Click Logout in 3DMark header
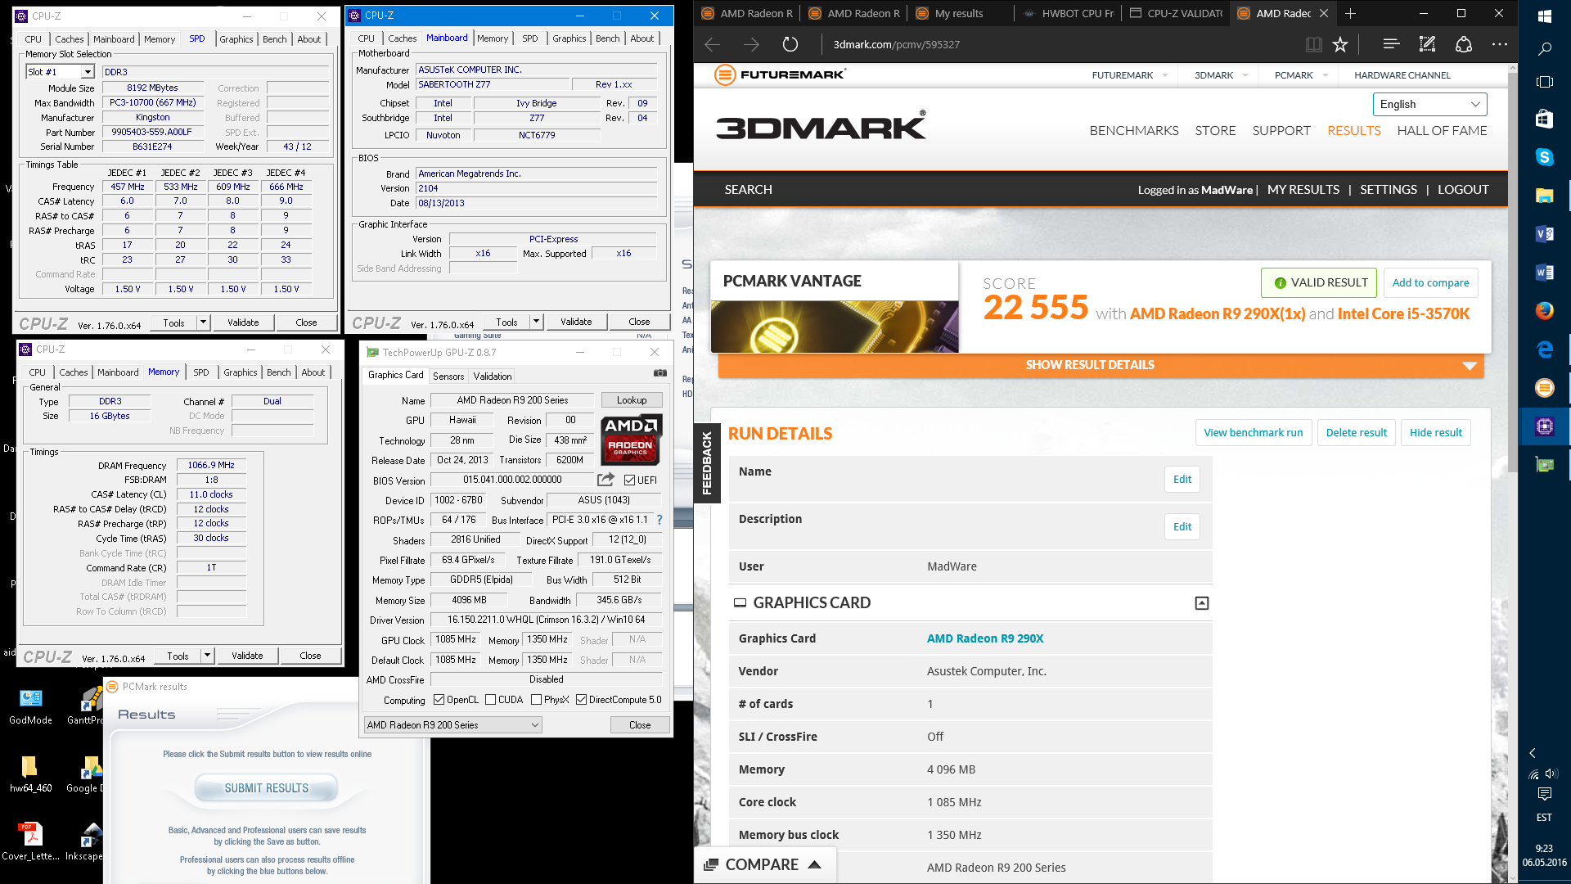Image resolution: width=1571 pixels, height=884 pixels. [x=1463, y=190]
